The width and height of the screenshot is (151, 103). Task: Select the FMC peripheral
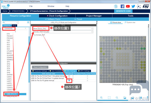[8, 40]
